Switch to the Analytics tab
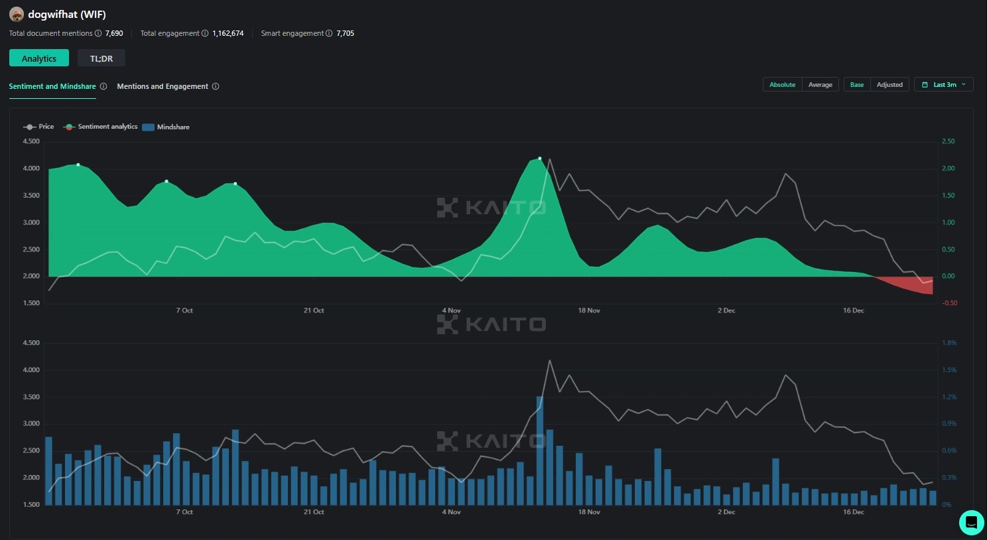Screen dimensions: 987x540 point(39,58)
